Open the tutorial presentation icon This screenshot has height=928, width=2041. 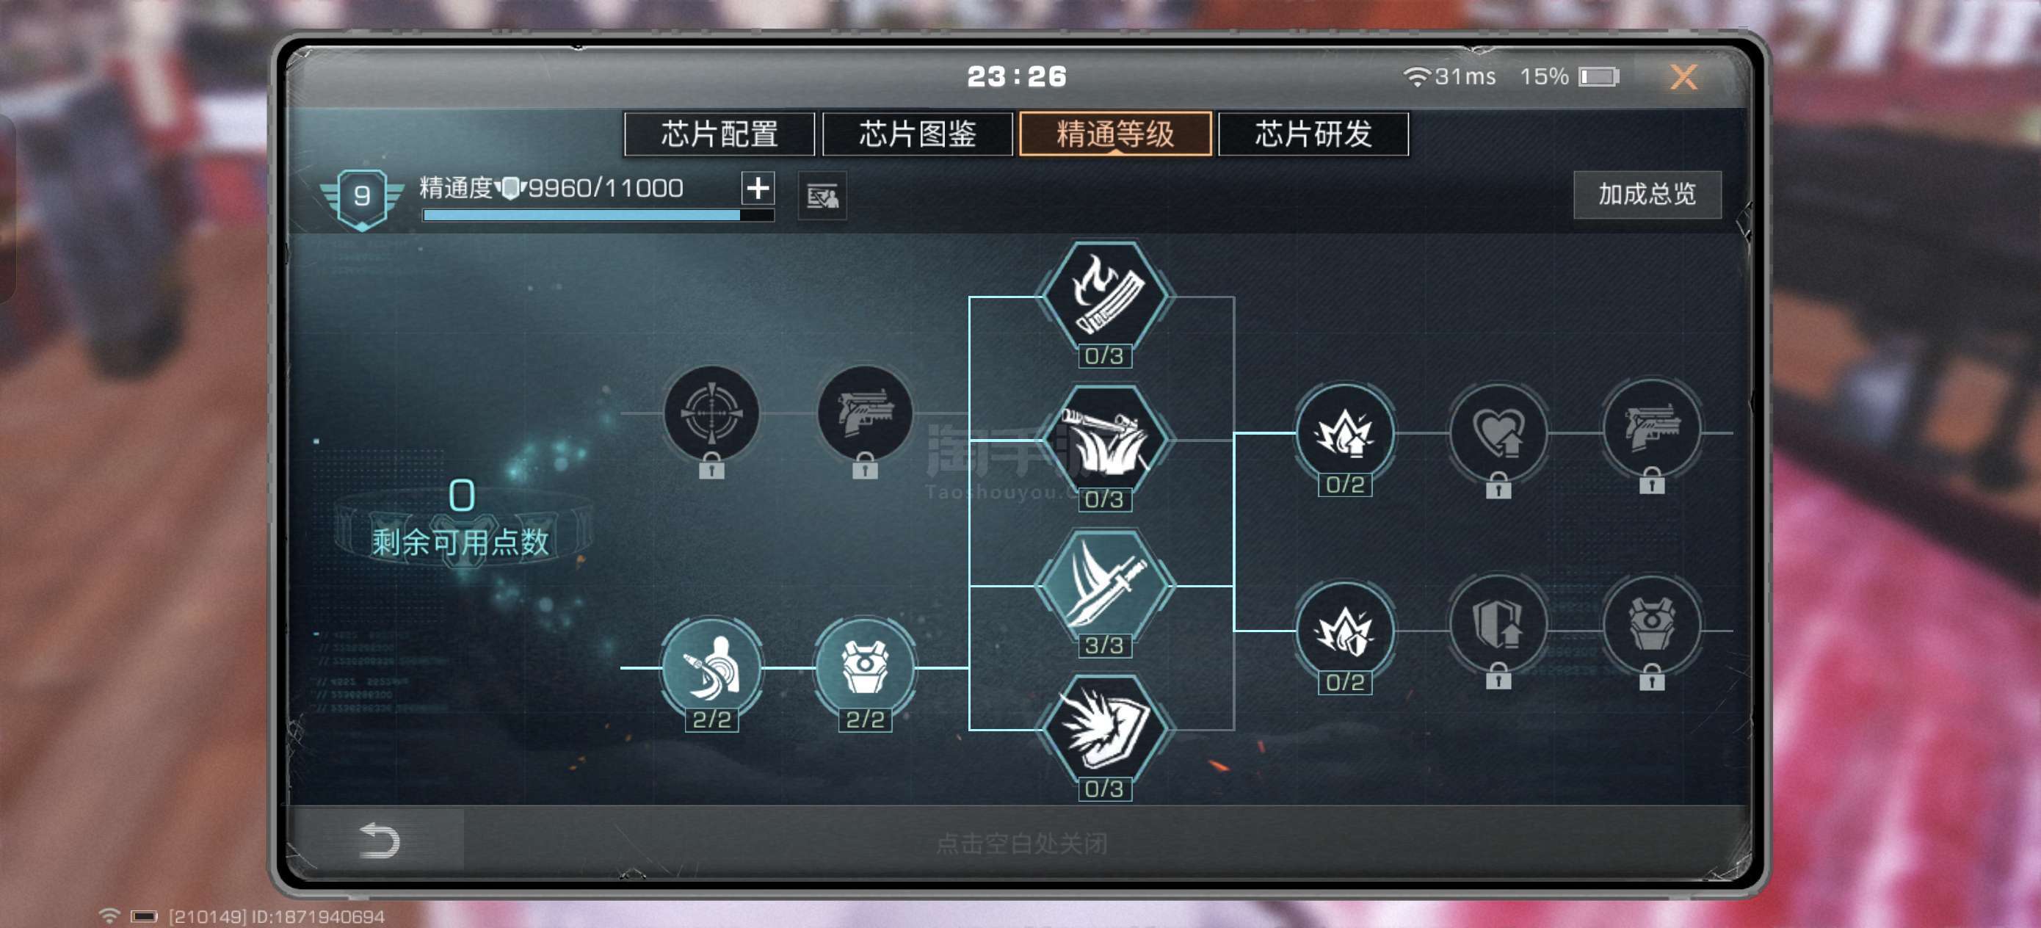point(822,196)
